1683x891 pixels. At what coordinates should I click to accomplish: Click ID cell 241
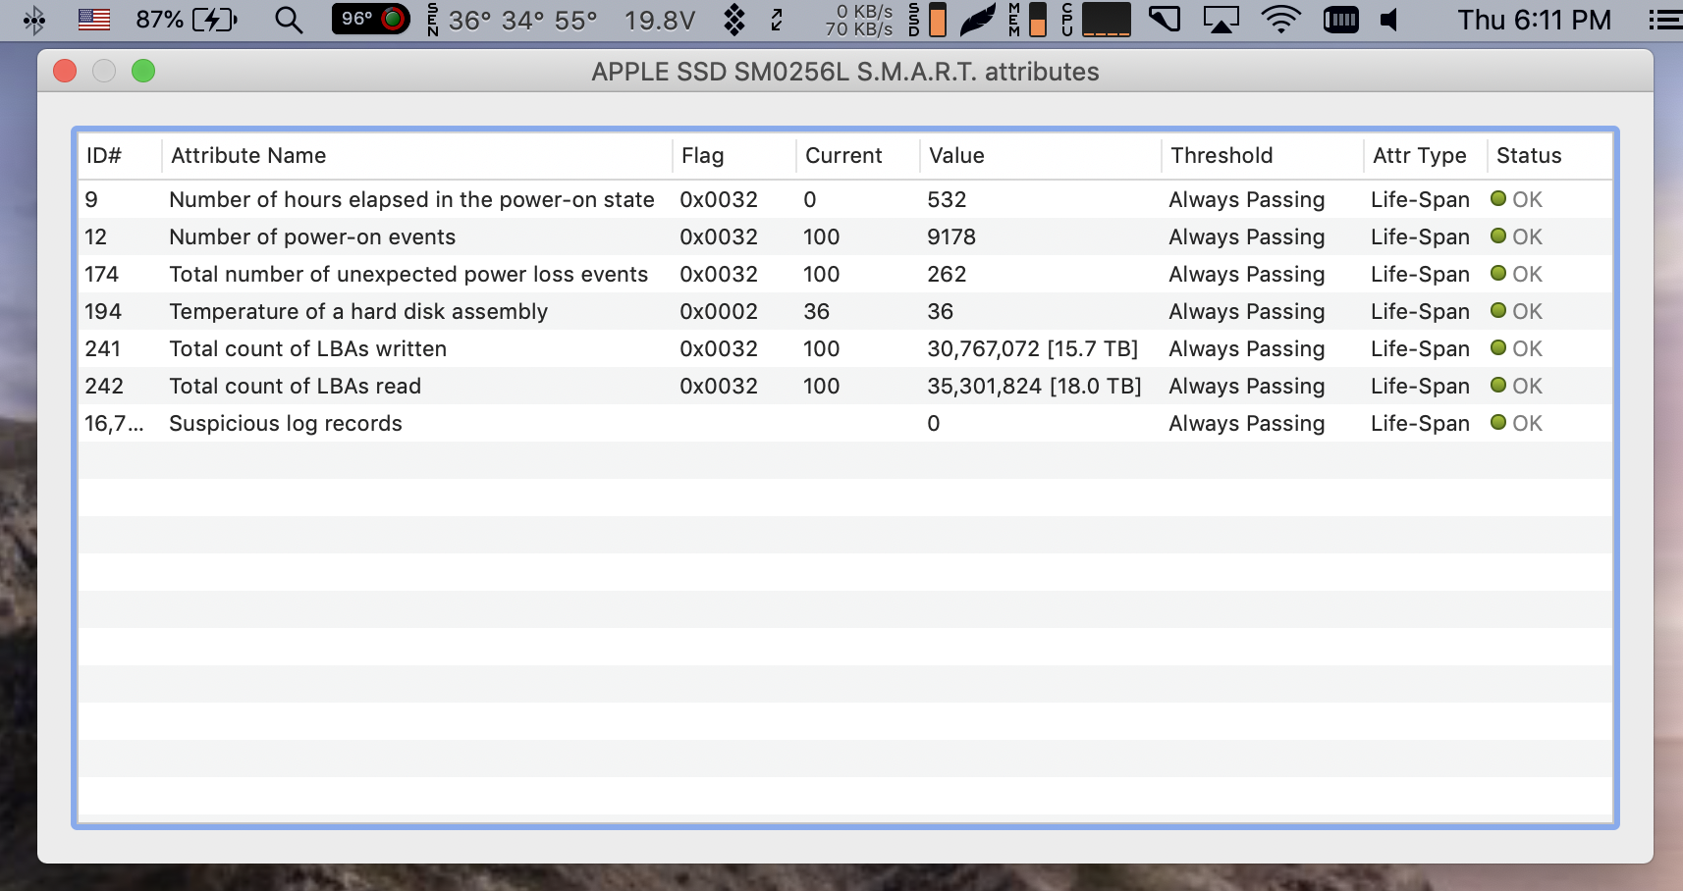pyautogui.click(x=102, y=348)
